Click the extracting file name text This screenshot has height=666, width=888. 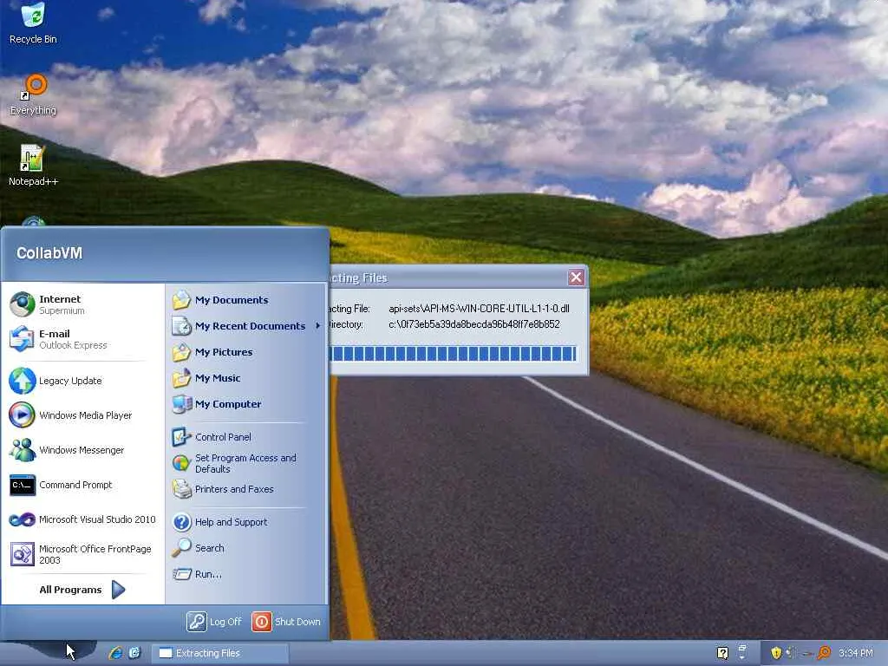479,309
